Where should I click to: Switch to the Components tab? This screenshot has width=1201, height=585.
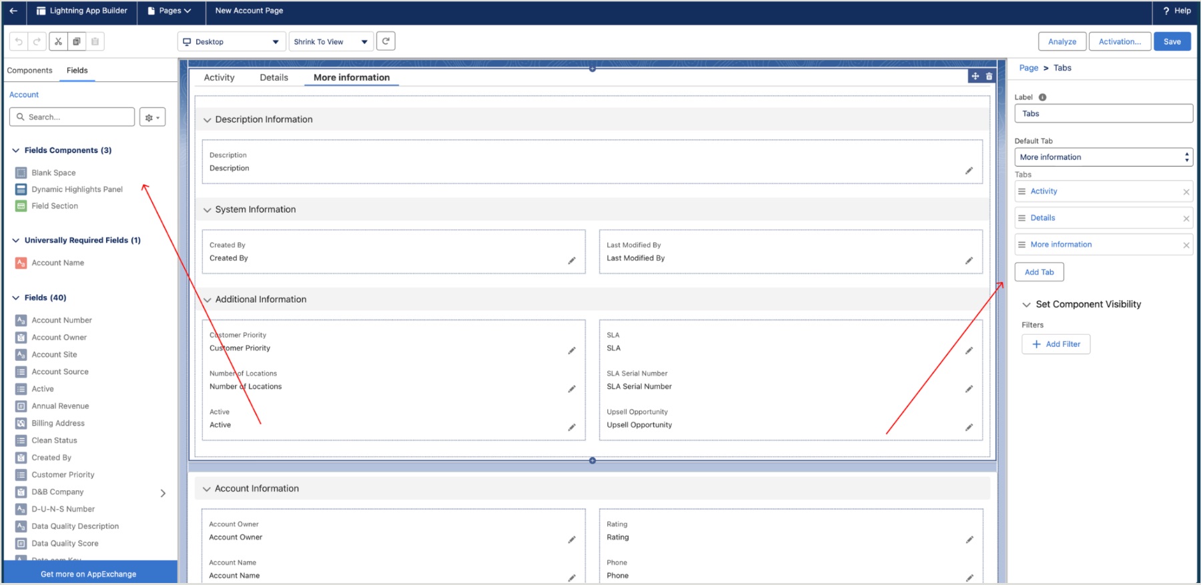tap(29, 71)
